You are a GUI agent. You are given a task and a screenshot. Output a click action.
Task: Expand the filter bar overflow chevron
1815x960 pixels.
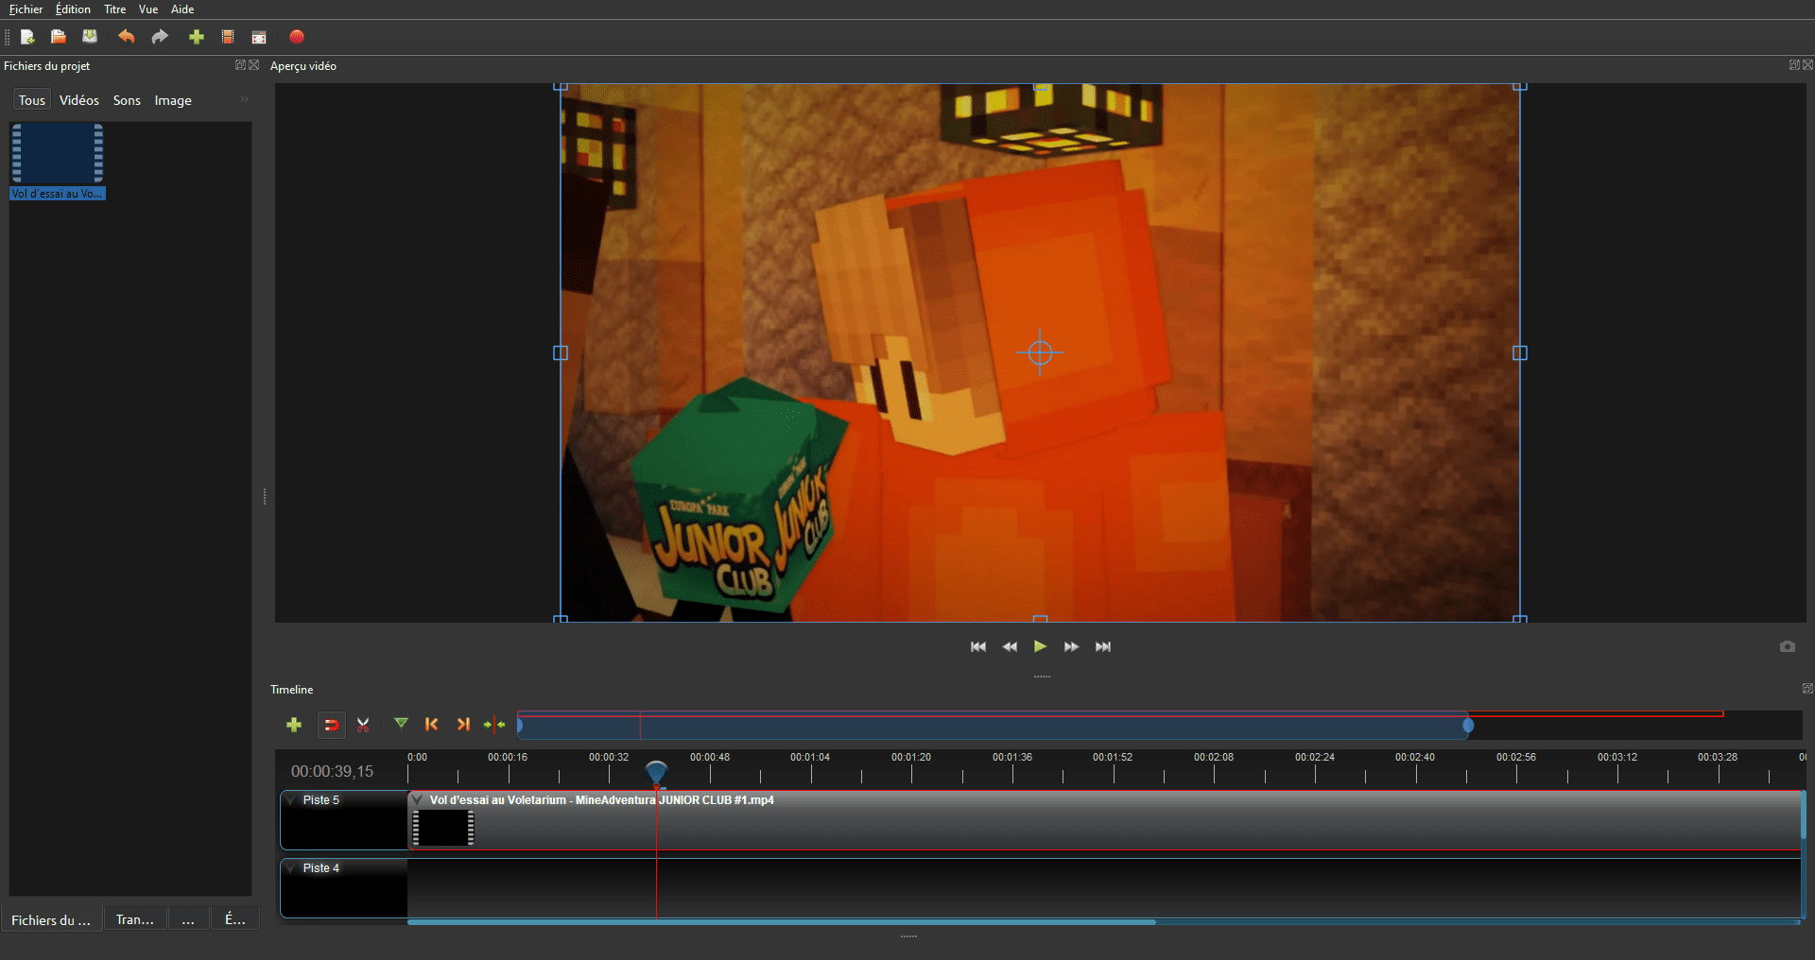(x=245, y=99)
